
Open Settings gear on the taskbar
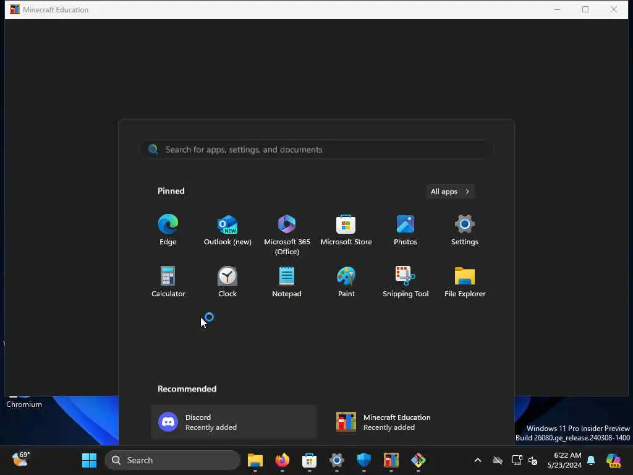(x=337, y=460)
